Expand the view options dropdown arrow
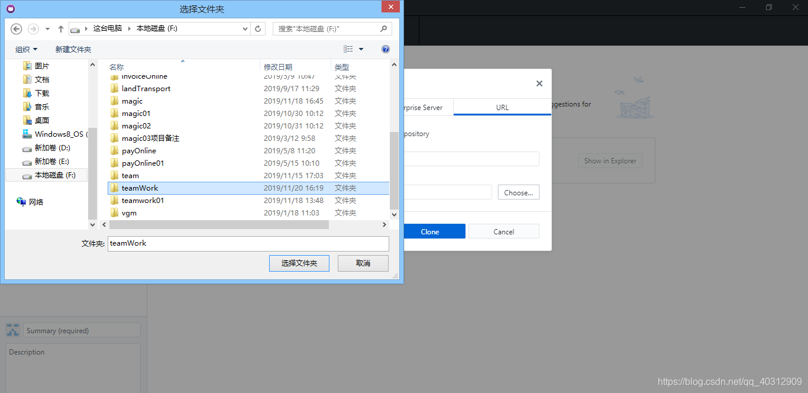This screenshot has width=808, height=393. (x=361, y=49)
